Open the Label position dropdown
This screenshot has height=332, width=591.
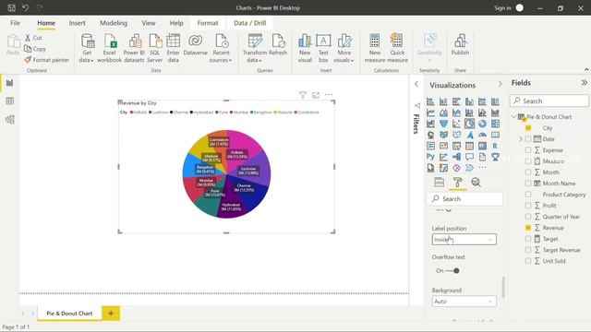click(x=464, y=240)
